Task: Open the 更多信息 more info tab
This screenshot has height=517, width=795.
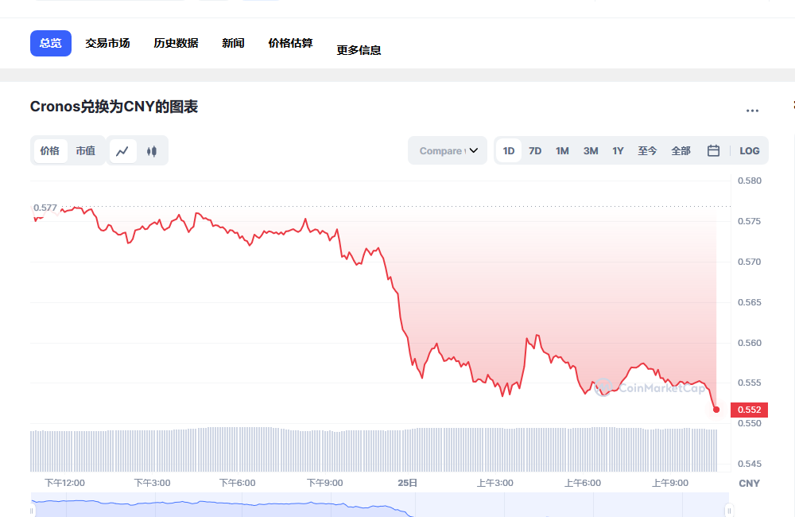Action: pyautogui.click(x=359, y=50)
